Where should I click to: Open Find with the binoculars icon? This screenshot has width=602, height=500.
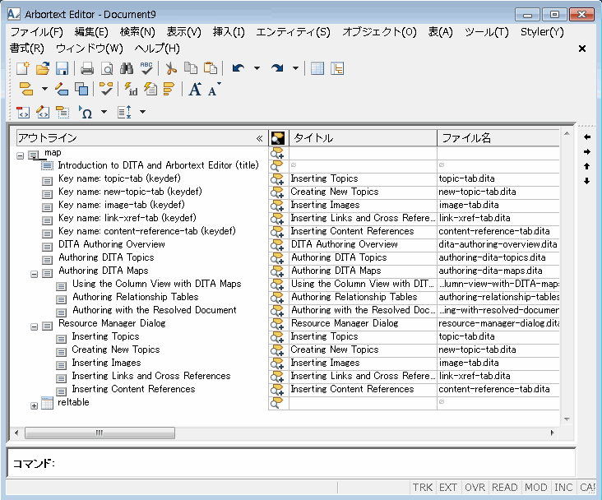click(x=127, y=69)
